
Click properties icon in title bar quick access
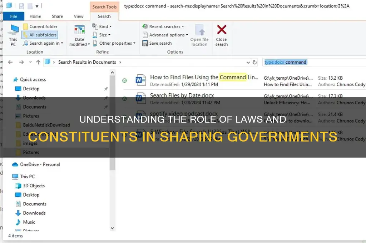tap(22, 6)
